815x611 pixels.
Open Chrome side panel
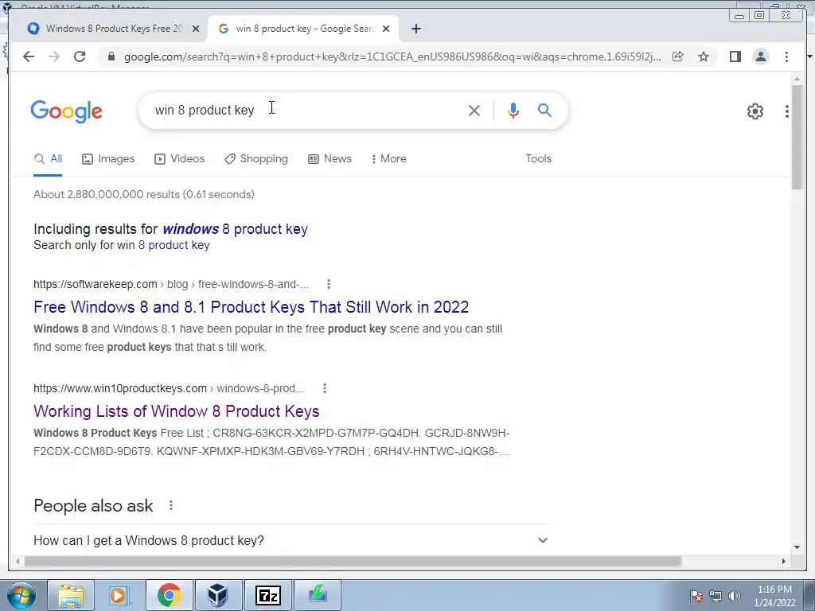pos(735,56)
